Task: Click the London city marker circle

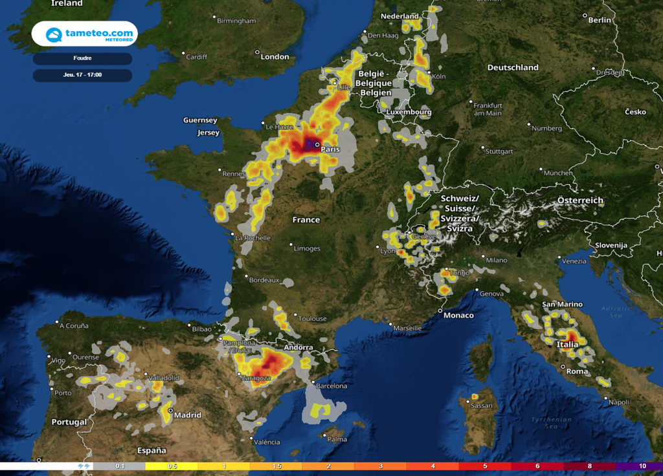Action: (x=256, y=52)
